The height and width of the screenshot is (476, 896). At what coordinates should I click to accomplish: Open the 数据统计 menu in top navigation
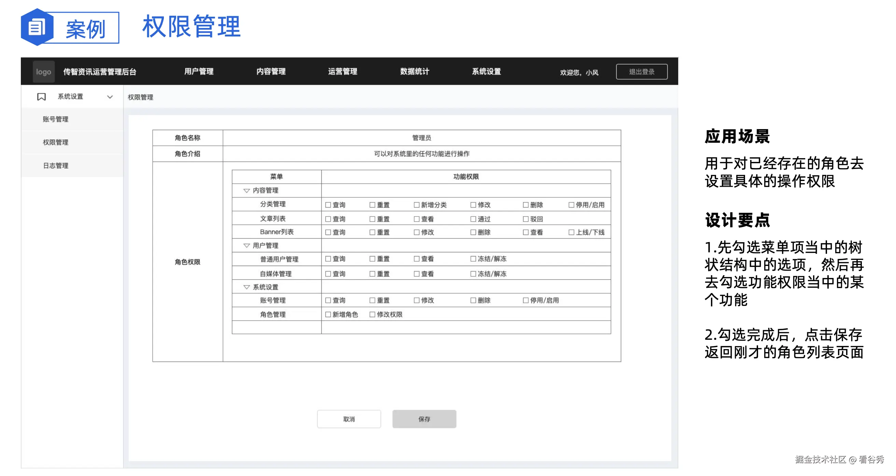pyautogui.click(x=415, y=71)
